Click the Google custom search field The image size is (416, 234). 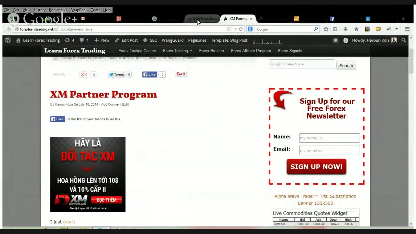pos(302,64)
